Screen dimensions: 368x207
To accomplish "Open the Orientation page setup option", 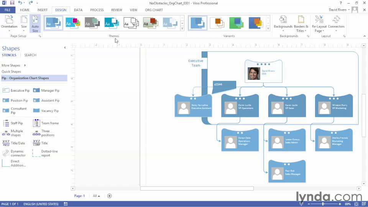I will [x=9, y=23].
